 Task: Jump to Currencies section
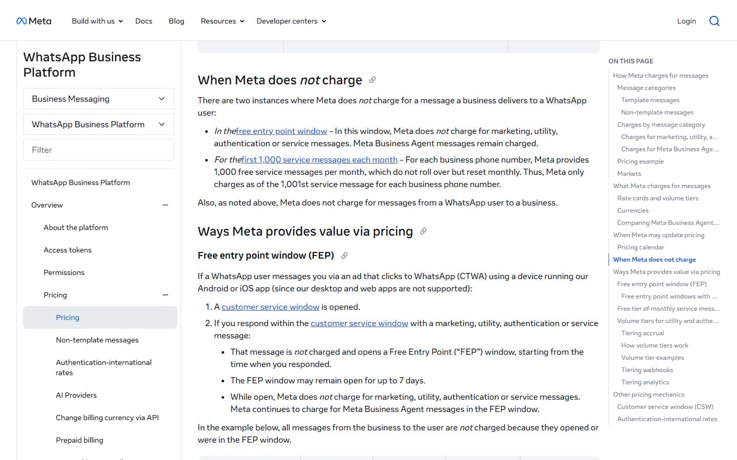pyautogui.click(x=633, y=211)
